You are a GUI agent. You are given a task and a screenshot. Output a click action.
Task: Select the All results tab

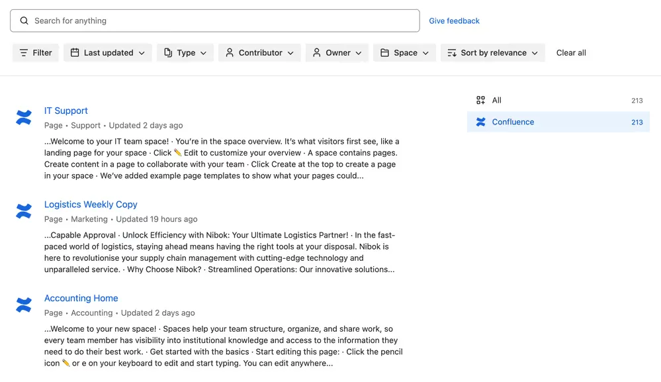tap(558, 101)
